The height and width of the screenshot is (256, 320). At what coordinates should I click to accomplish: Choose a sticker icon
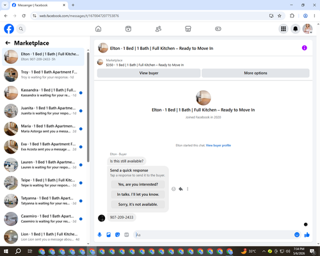tap(118, 235)
